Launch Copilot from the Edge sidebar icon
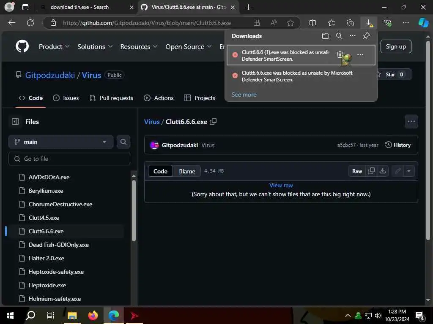The width and height of the screenshot is (433, 324). [x=423, y=23]
